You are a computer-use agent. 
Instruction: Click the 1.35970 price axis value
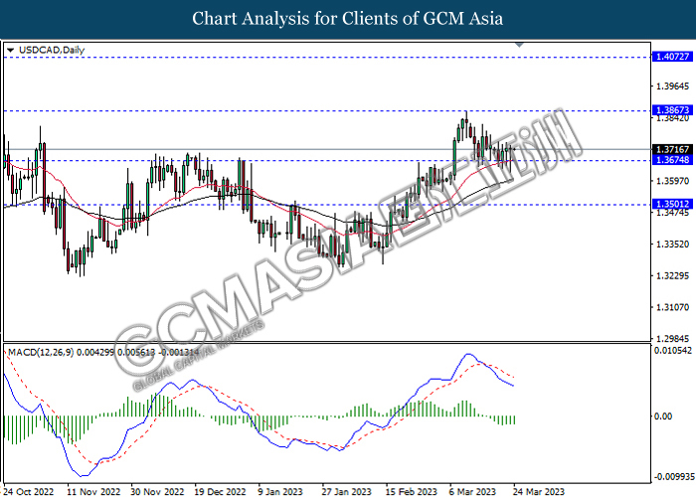pos(672,181)
